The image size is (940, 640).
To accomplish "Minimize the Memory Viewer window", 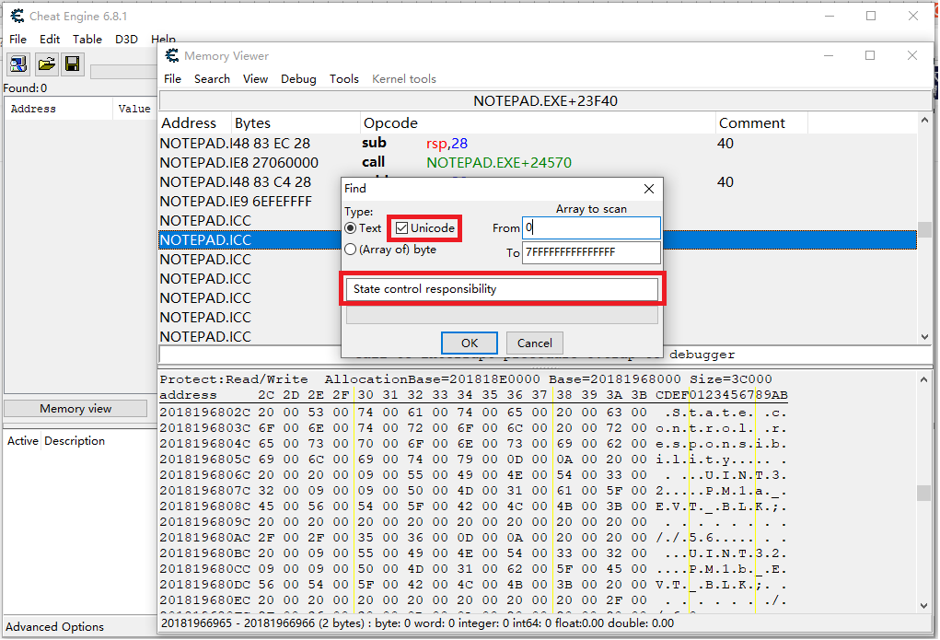I will [x=829, y=56].
